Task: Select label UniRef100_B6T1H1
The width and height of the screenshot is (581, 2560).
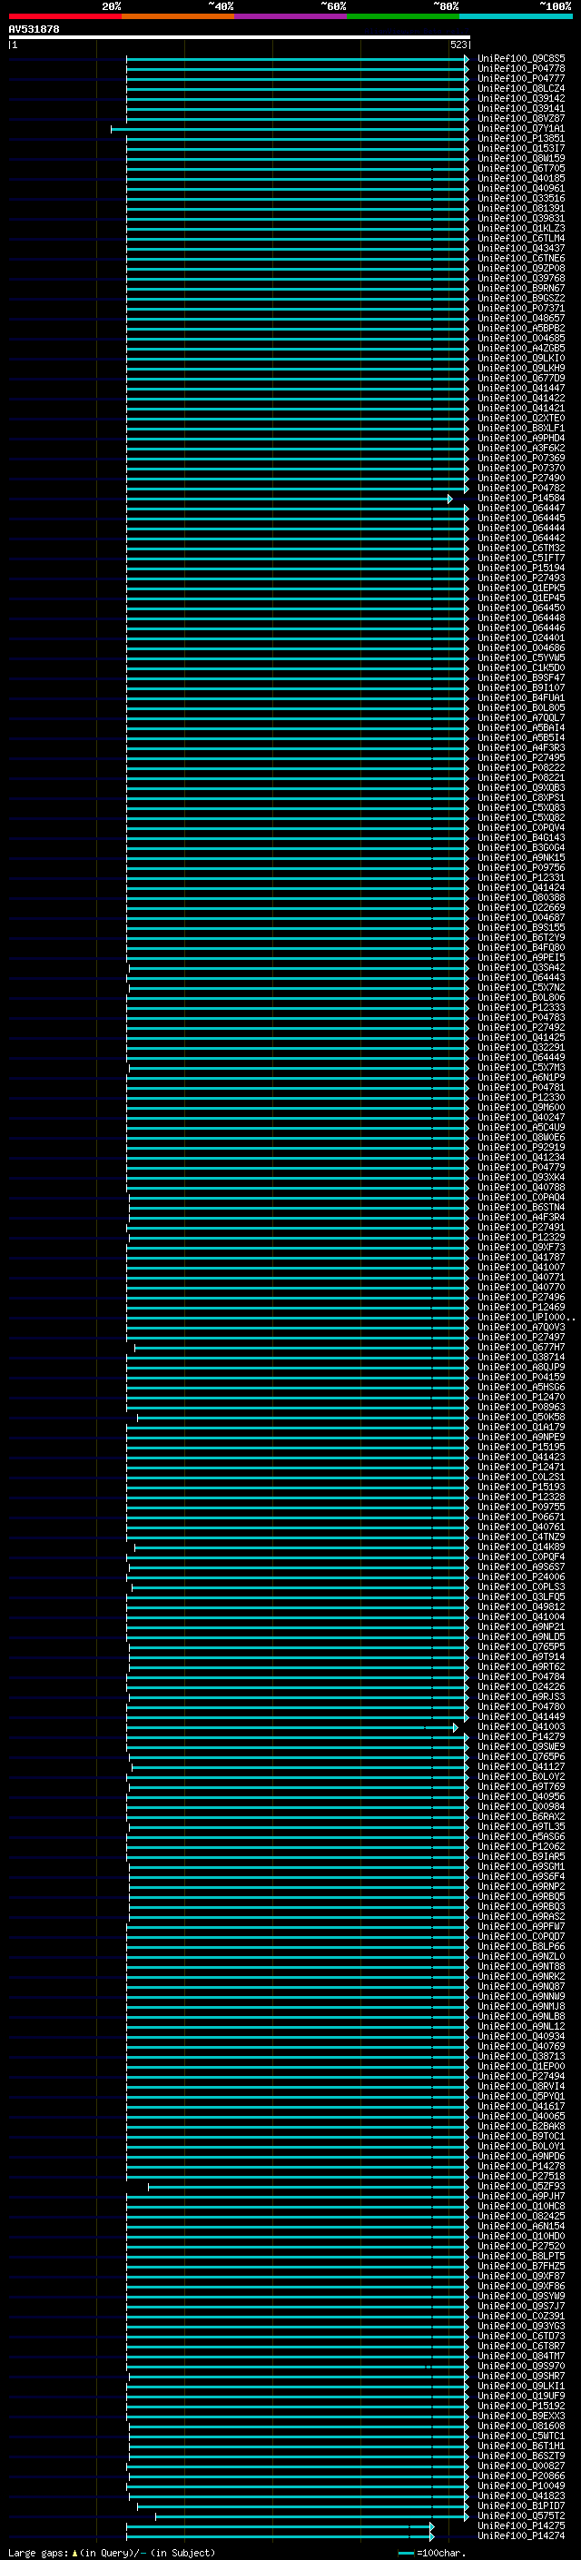Action: pyautogui.click(x=520, y=2446)
